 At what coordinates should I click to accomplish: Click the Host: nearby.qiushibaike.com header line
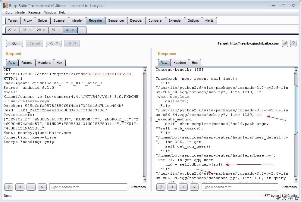pos(37,133)
